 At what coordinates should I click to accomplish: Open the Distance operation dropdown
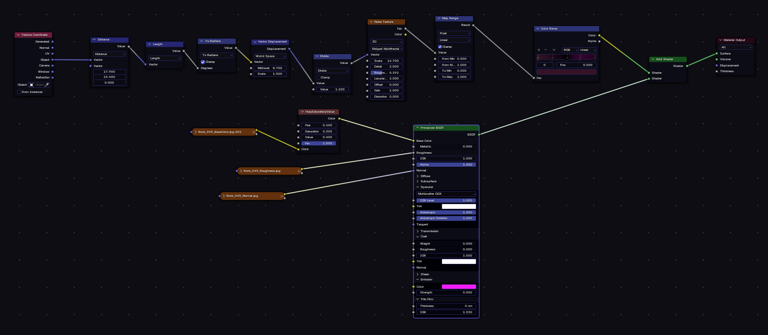109,54
